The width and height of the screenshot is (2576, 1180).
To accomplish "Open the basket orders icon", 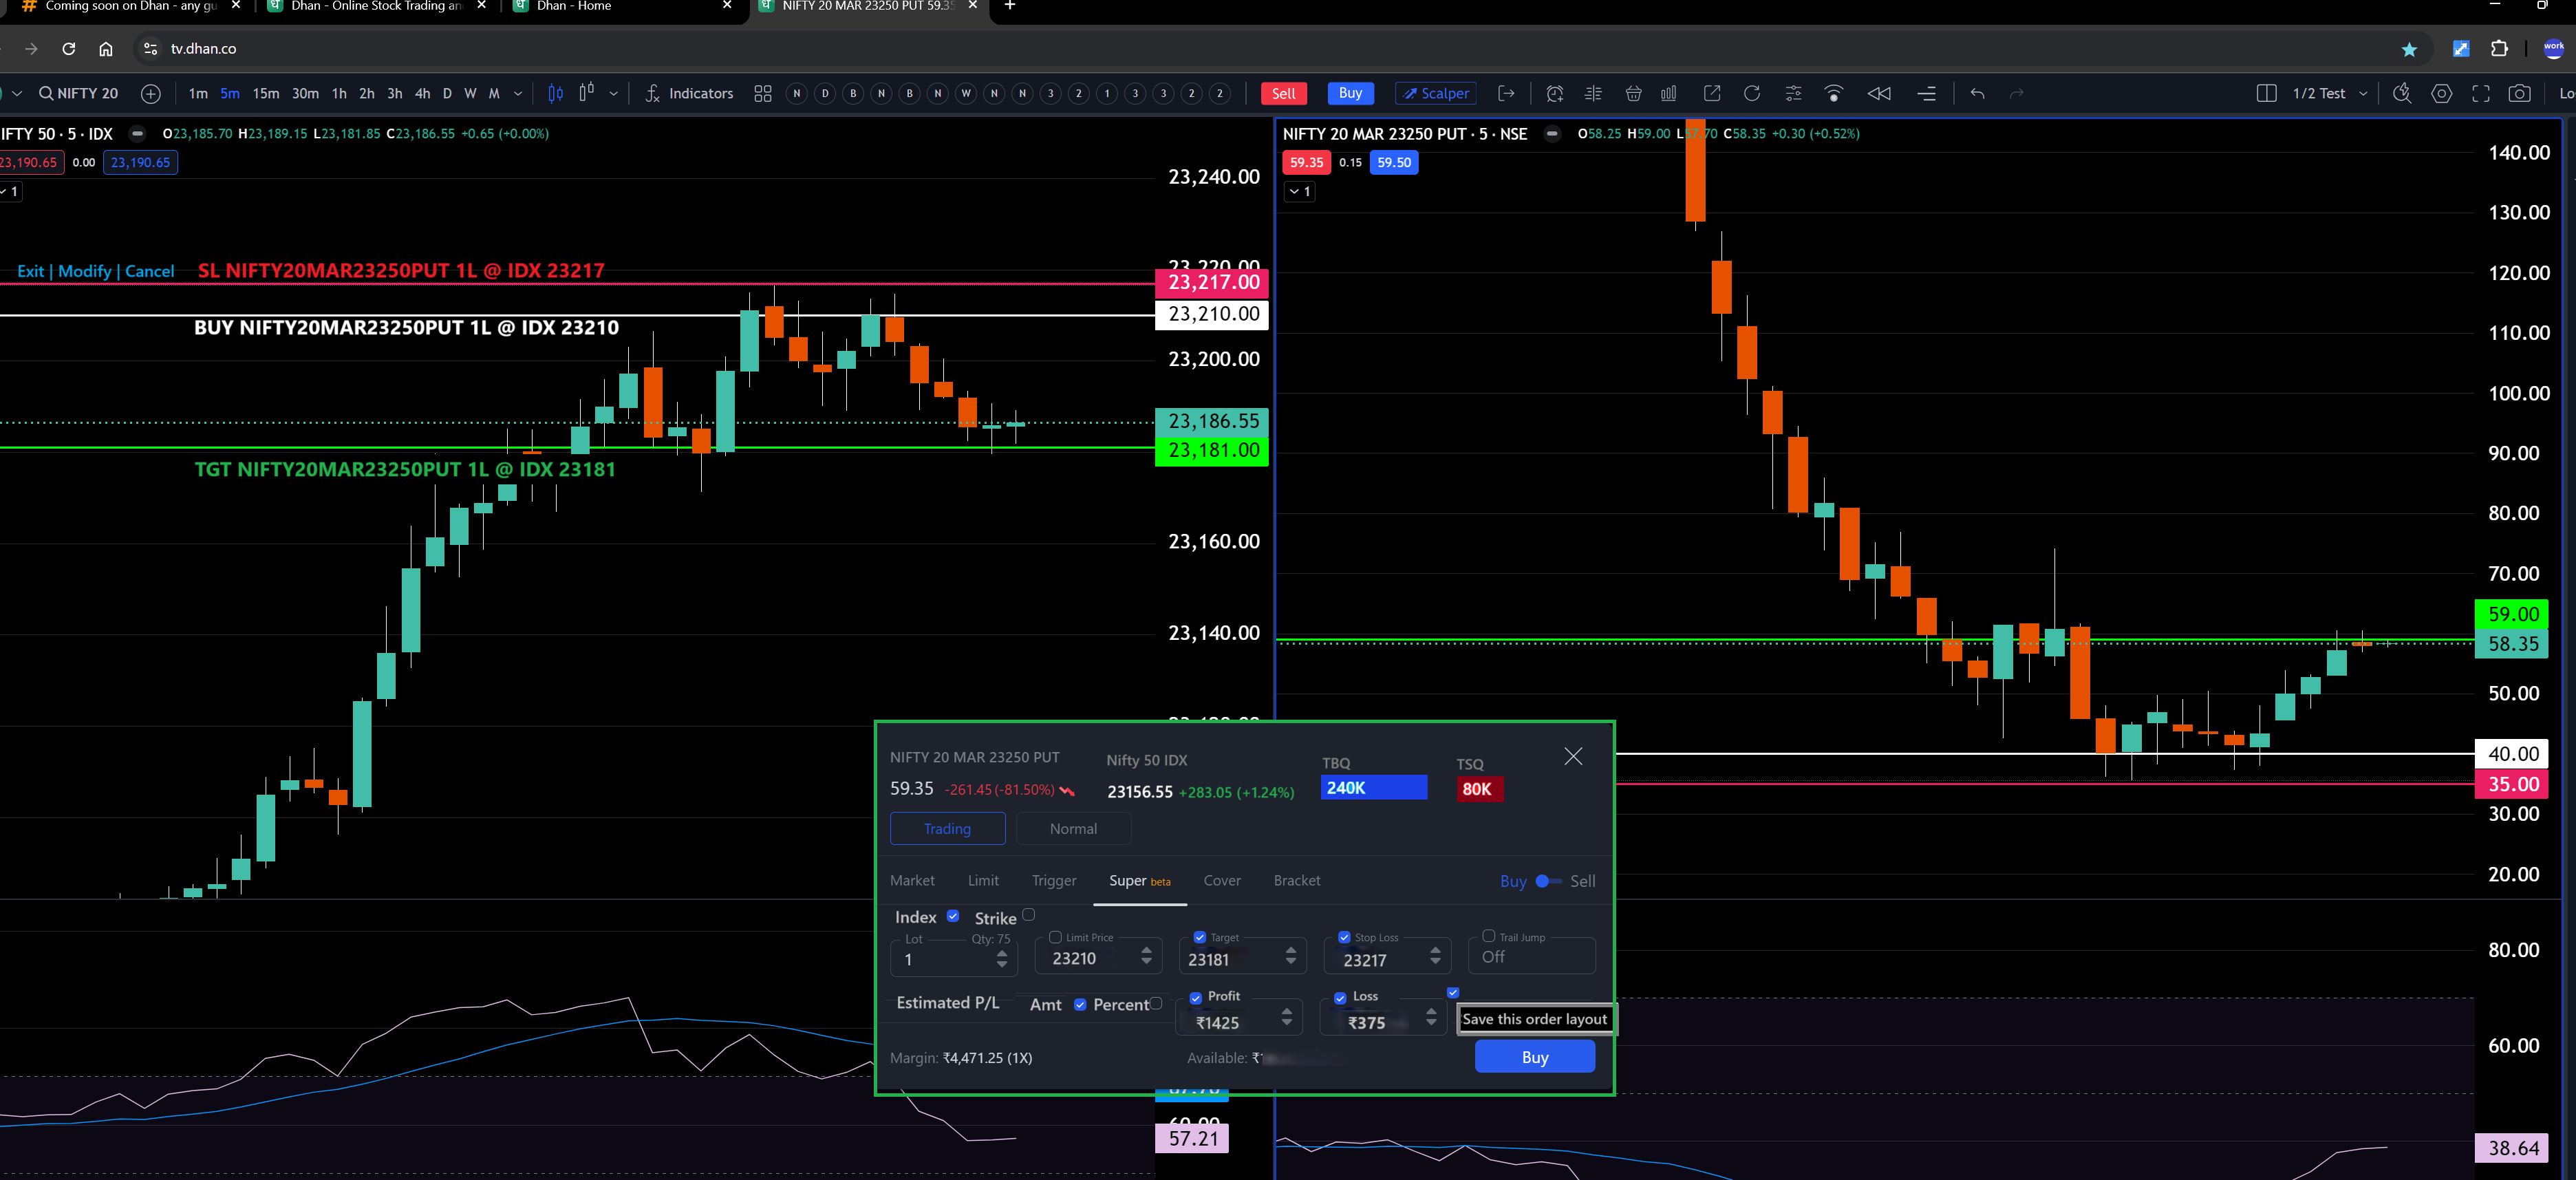I will point(1633,93).
